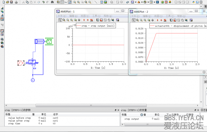Click the 'value after step' parameter row
Viewport: 207px width, 132px height.
[62, 121]
